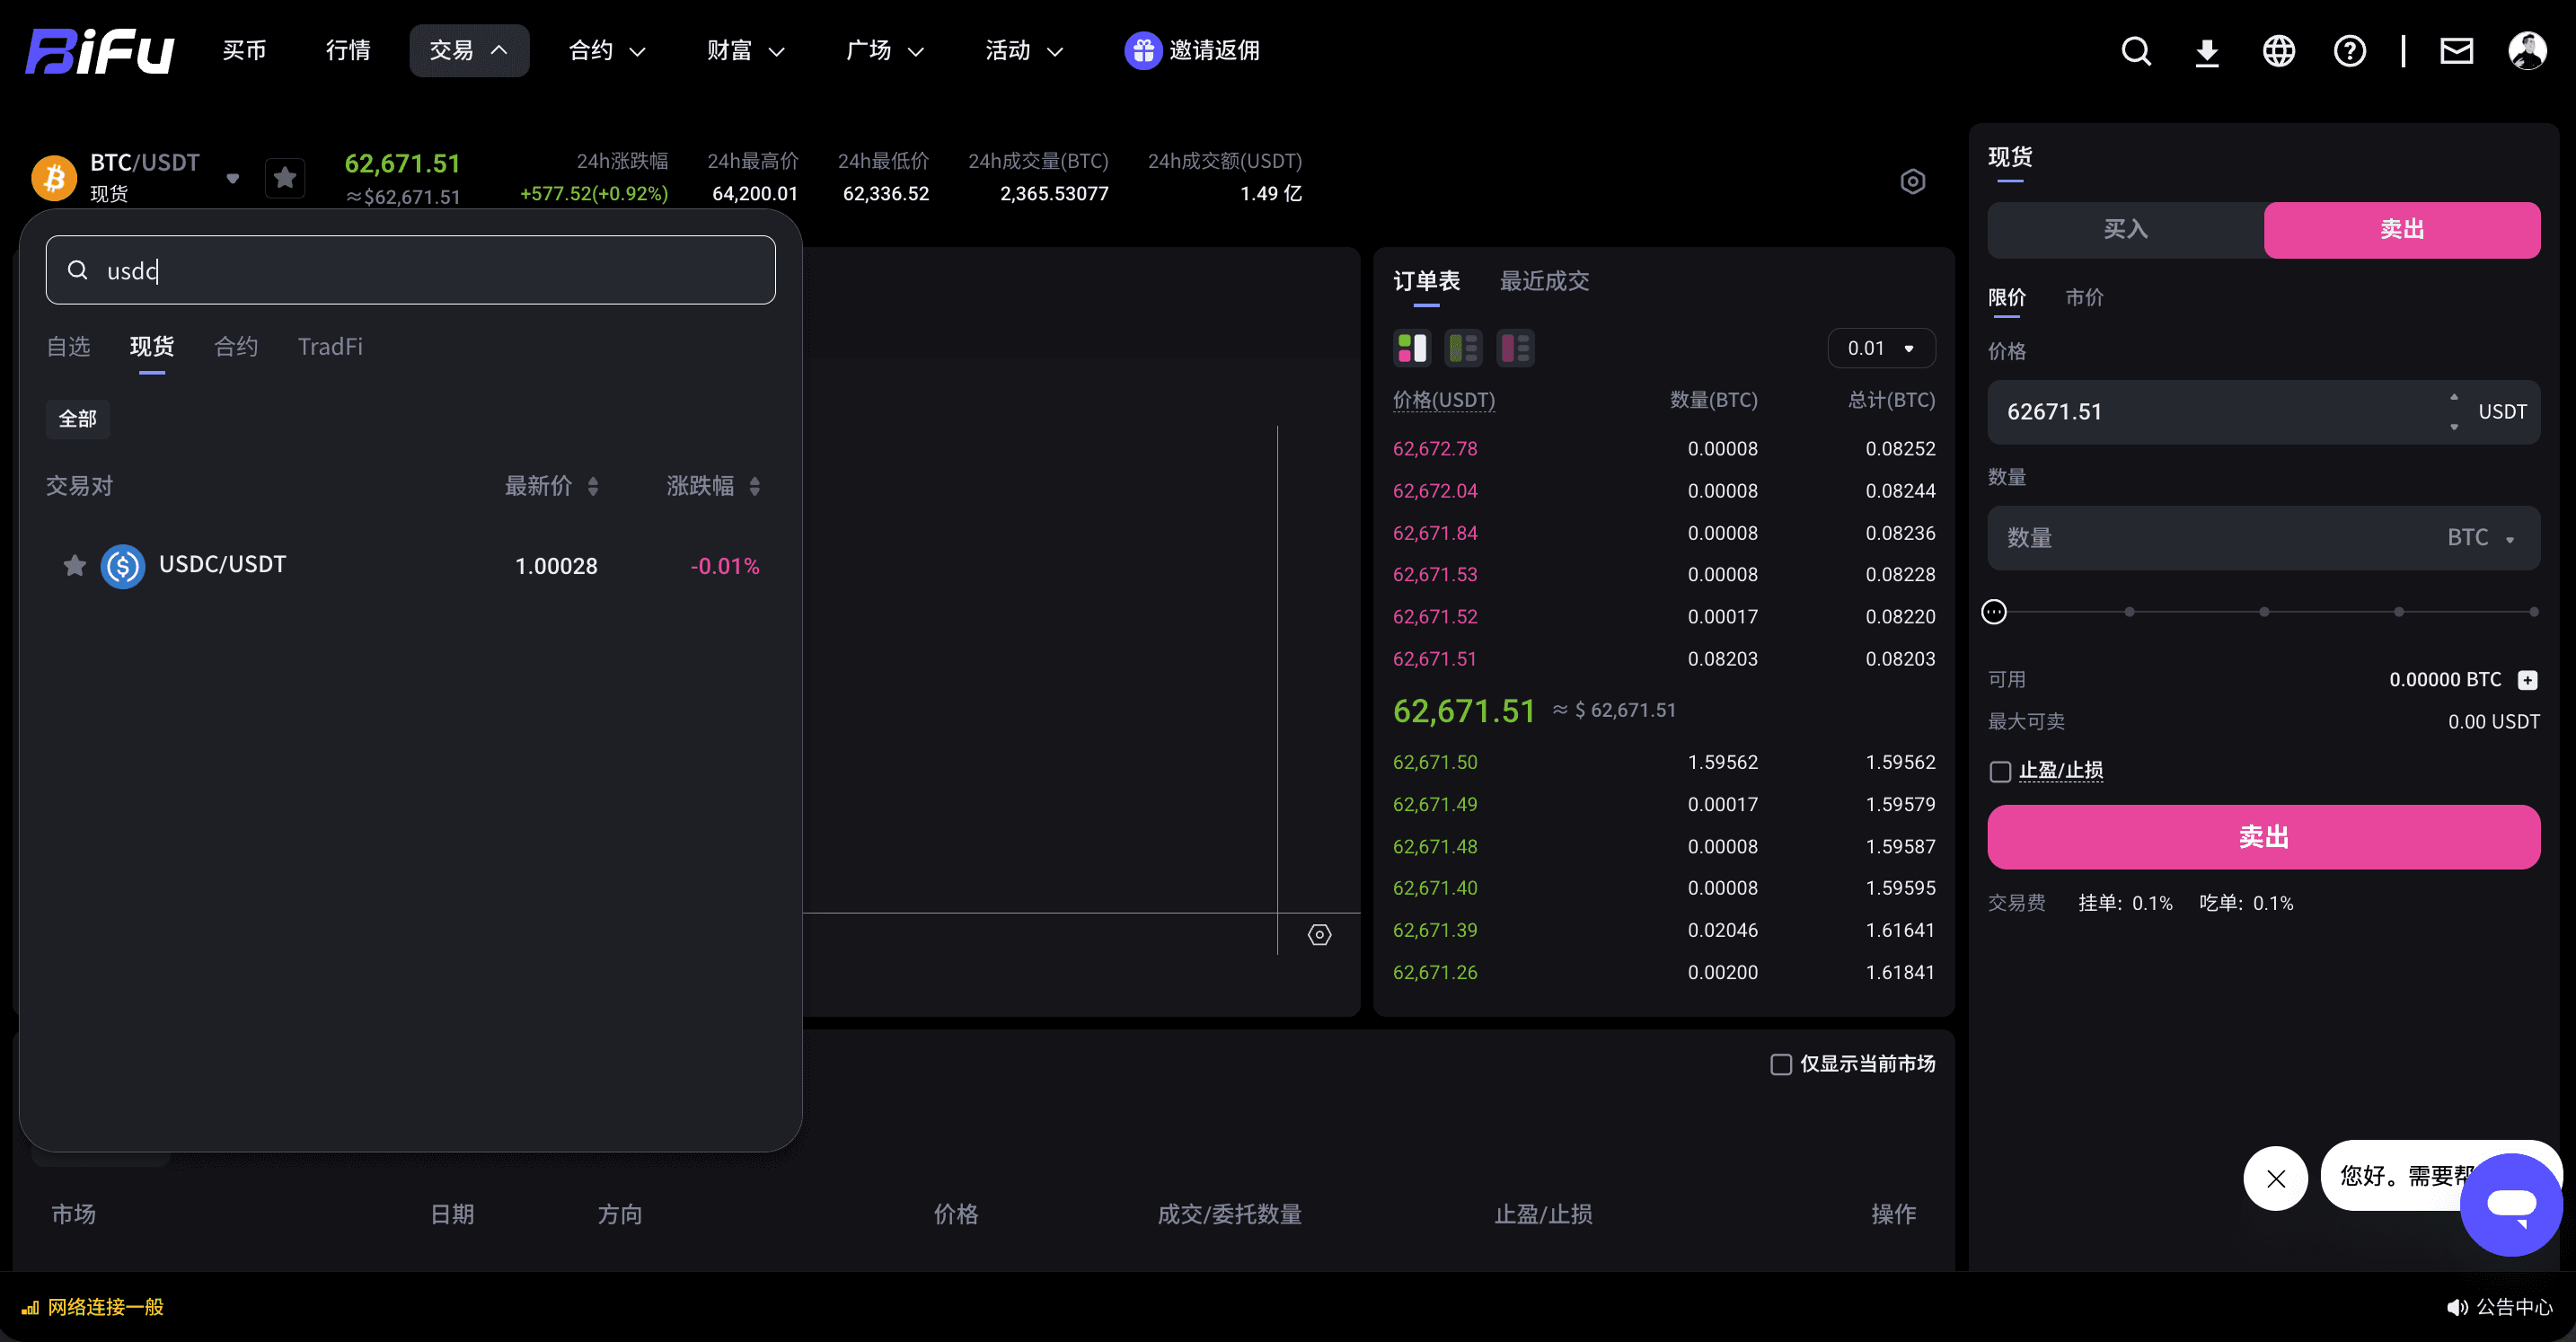Open the 0.01 price precision dropdown
This screenshot has height=1342, width=2576.
(x=1881, y=348)
